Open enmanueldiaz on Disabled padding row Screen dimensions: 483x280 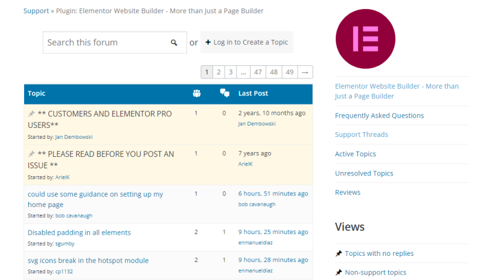click(255, 243)
